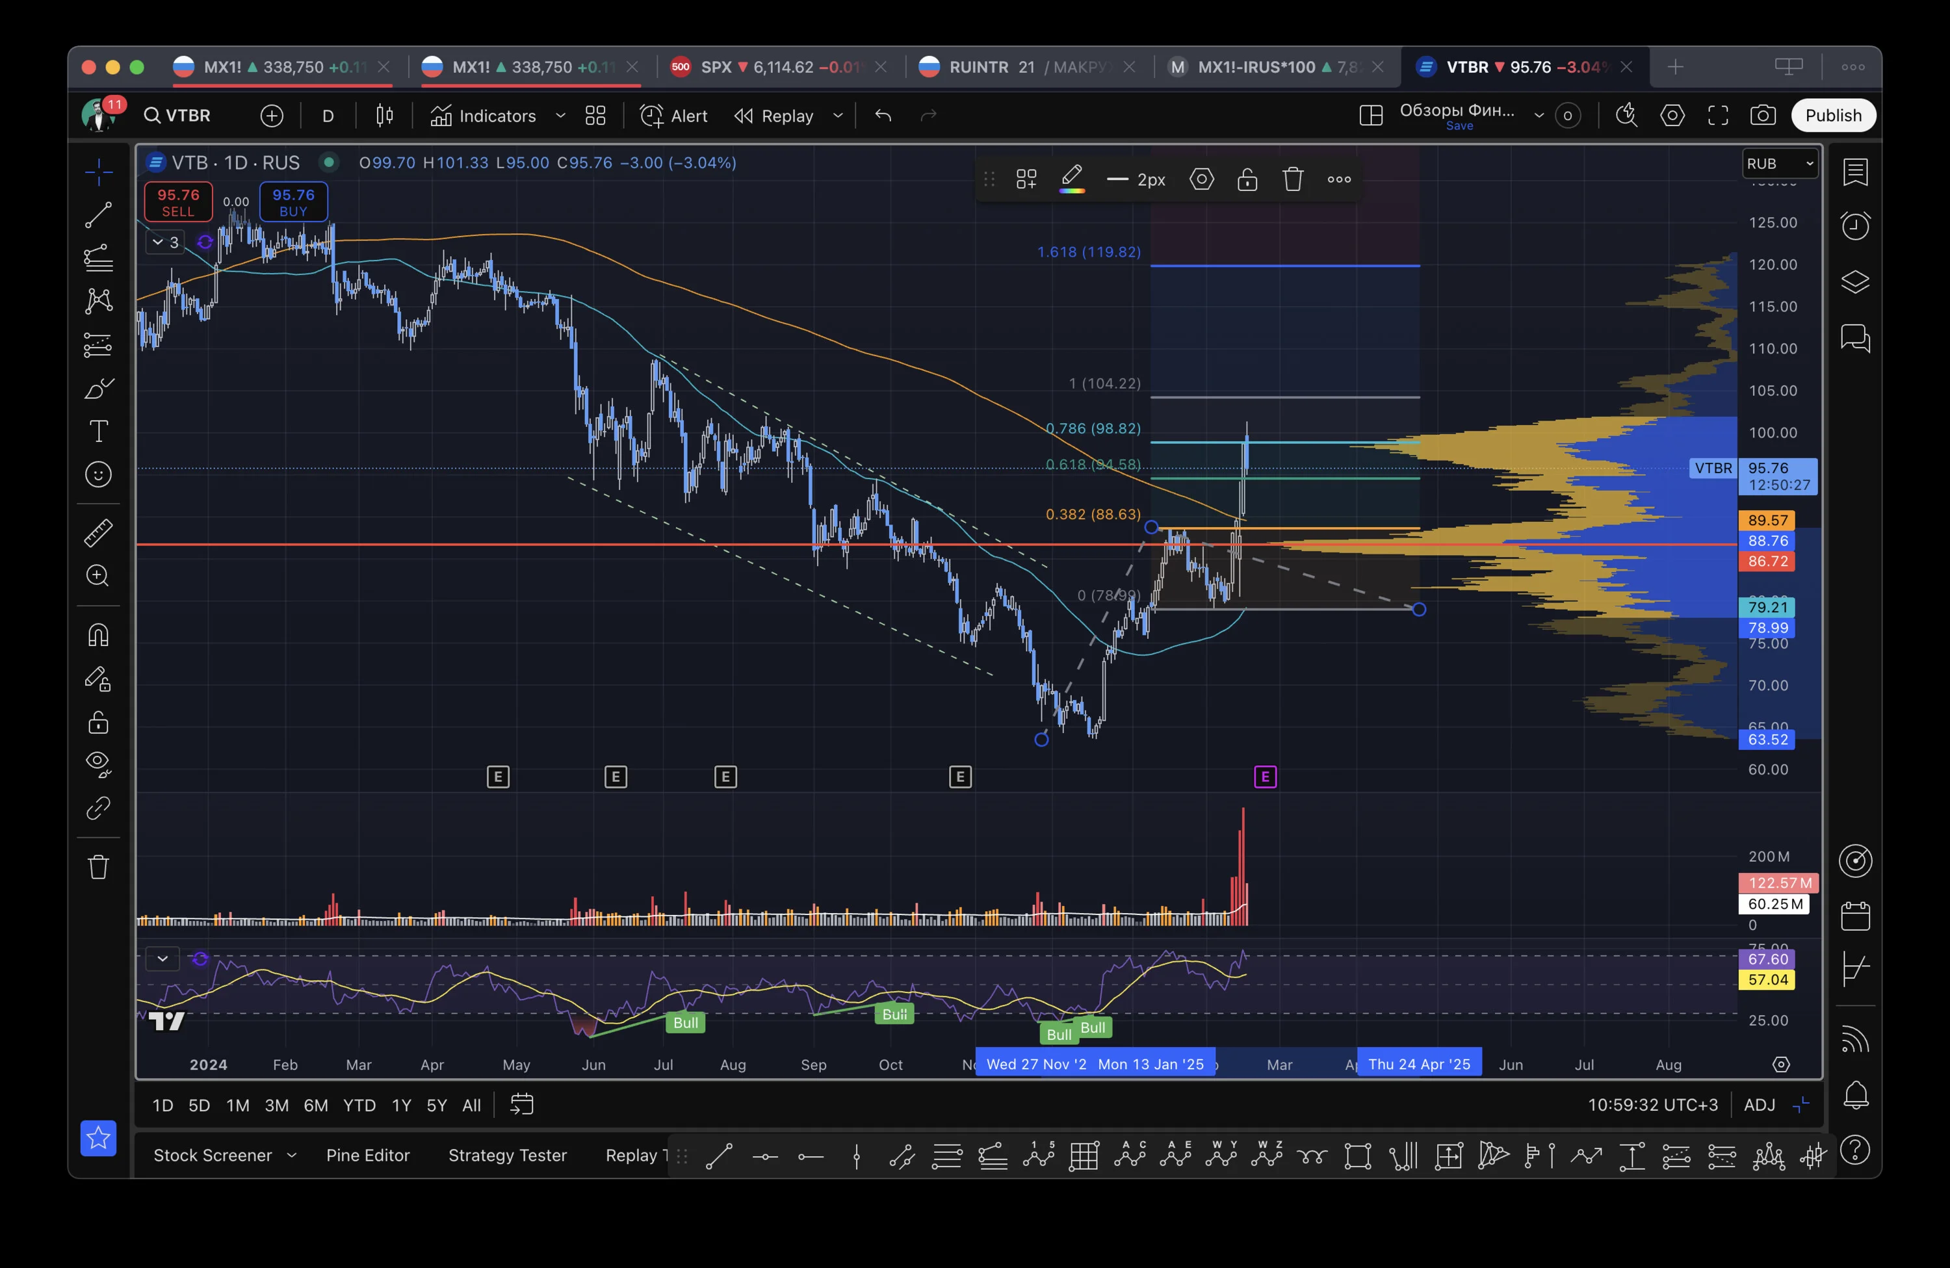Expand the Stock Screener chevron
The image size is (1950, 1268).
pyautogui.click(x=291, y=1156)
